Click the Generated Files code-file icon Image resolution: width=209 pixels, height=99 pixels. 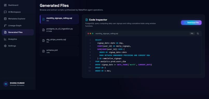click(5, 32)
